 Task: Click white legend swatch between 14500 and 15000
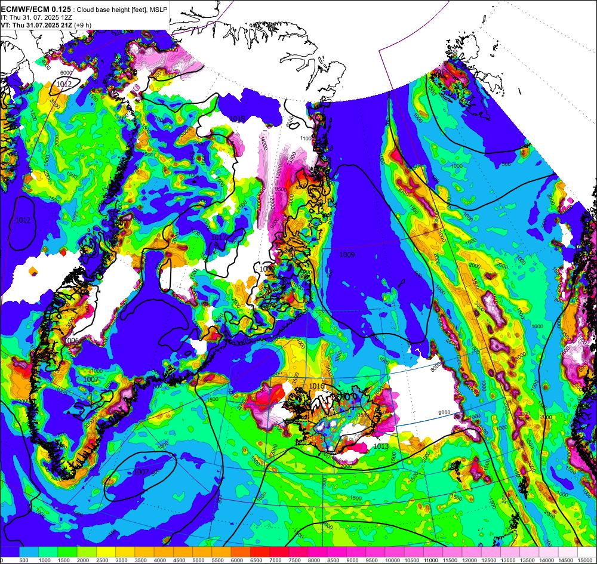click(568, 551)
